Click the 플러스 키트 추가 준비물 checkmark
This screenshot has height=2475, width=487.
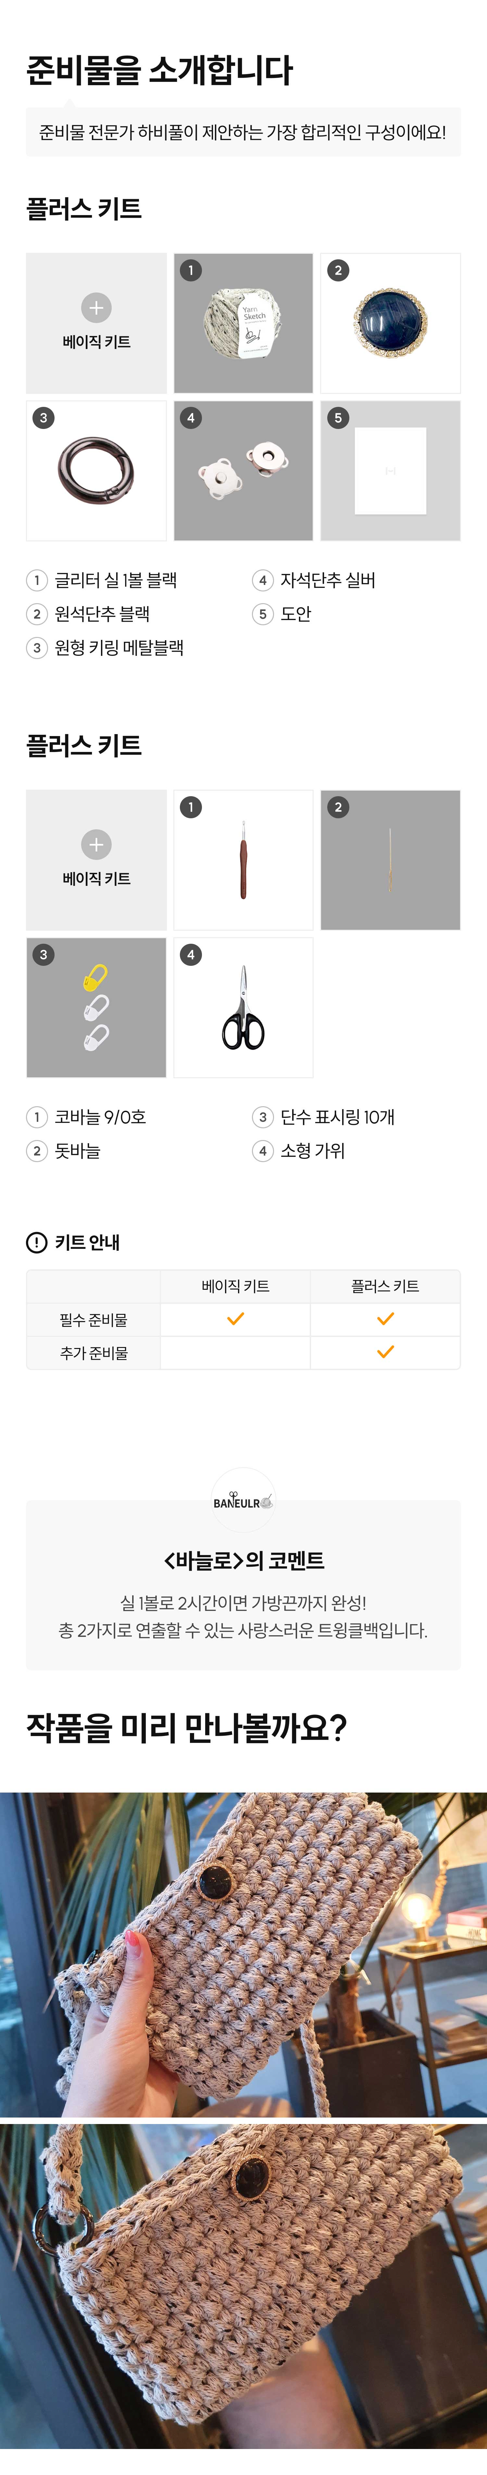385,1352
